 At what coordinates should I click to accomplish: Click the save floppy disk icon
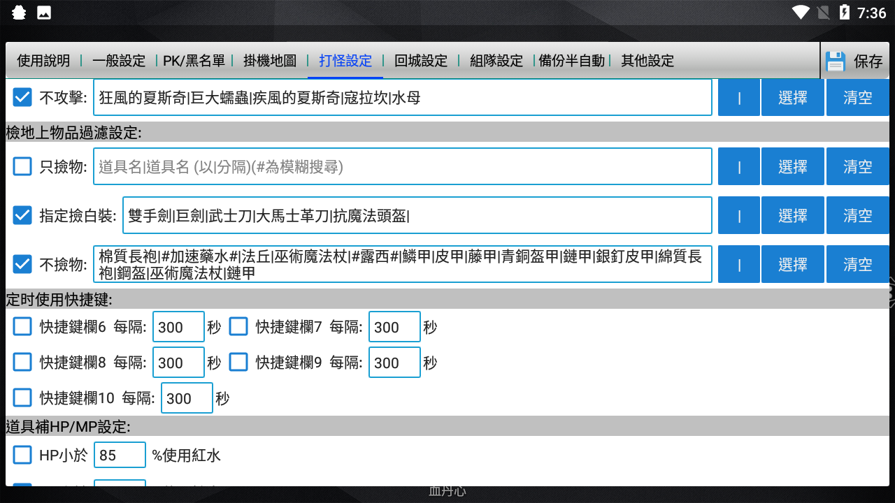pos(836,61)
